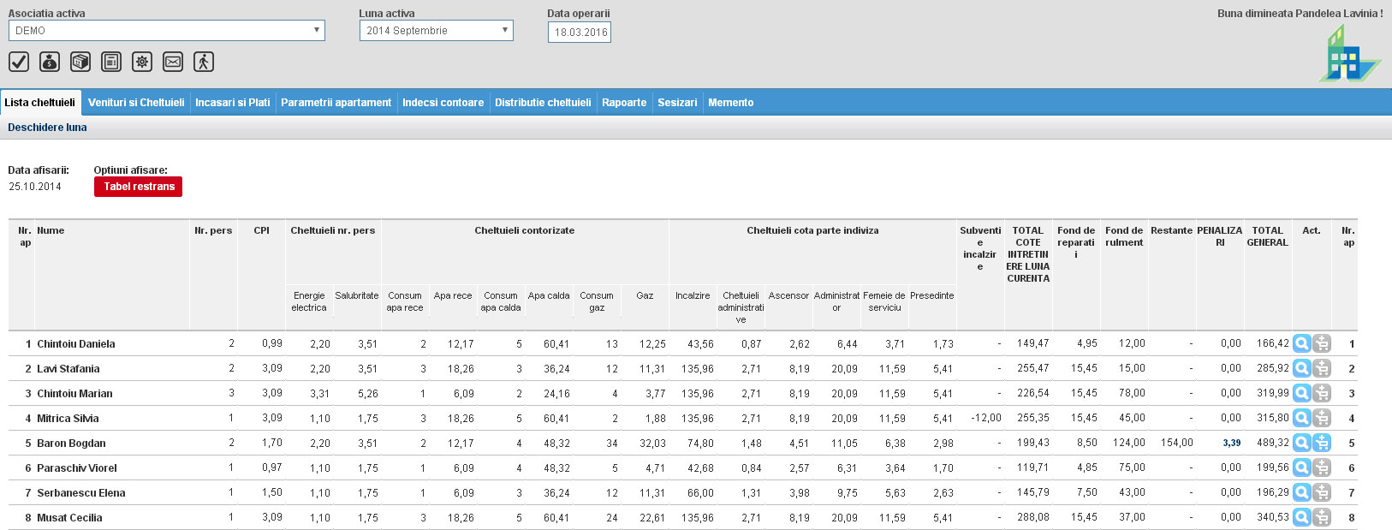The width and height of the screenshot is (1392, 530).
Task: Click the envelope messages icon
Action: [173, 62]
